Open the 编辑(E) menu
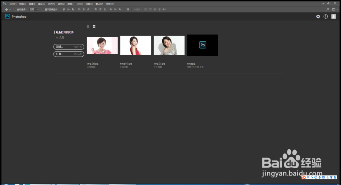This screenshot has height=185, width=341. [23, 4]
